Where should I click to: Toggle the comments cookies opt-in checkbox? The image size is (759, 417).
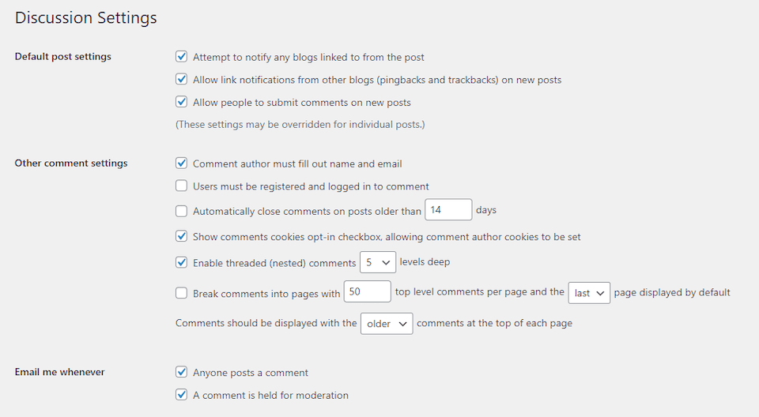pos(181,236)
